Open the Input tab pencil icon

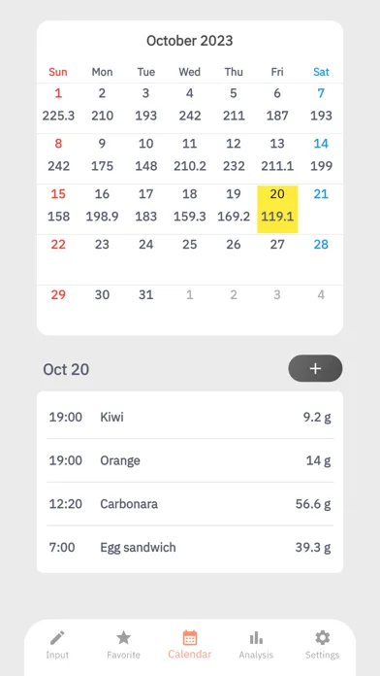tap(57, 637)
